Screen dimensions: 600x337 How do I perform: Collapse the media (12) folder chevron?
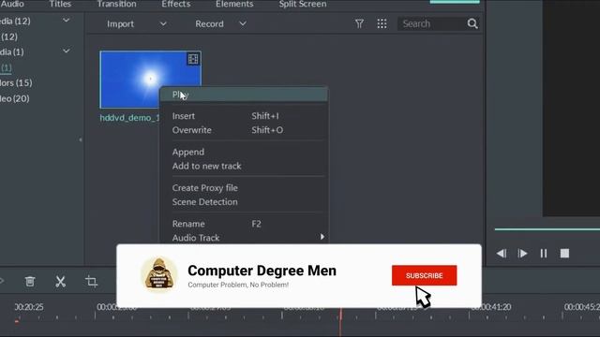click(x=67, y=21)
